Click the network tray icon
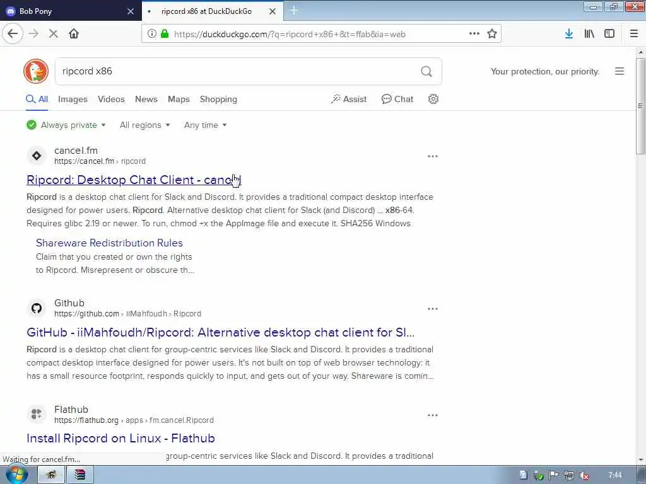 click(x=569, y=475)
